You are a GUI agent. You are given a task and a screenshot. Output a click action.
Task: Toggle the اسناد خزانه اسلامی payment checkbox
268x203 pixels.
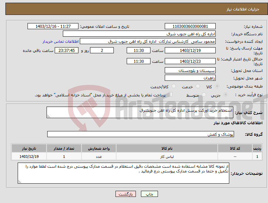[x=170, y=94]
